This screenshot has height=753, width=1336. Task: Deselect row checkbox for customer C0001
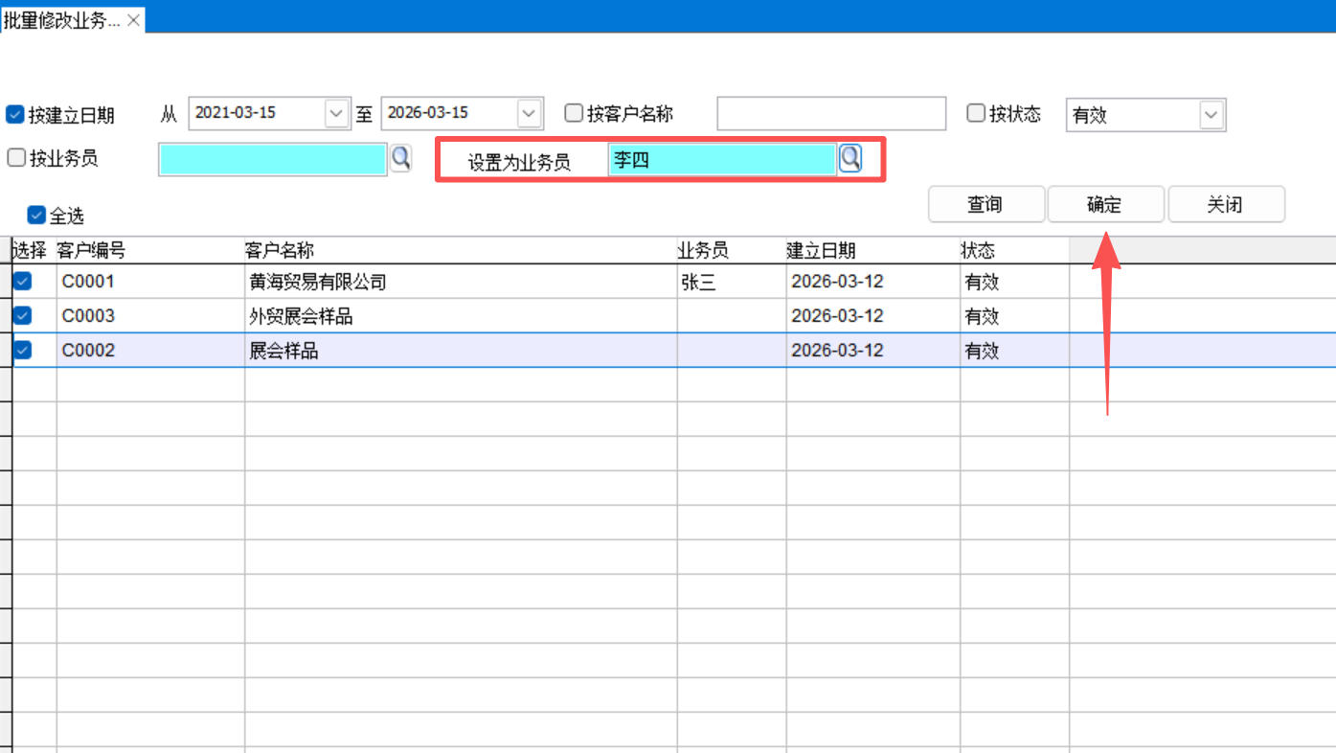coord(22,282)
